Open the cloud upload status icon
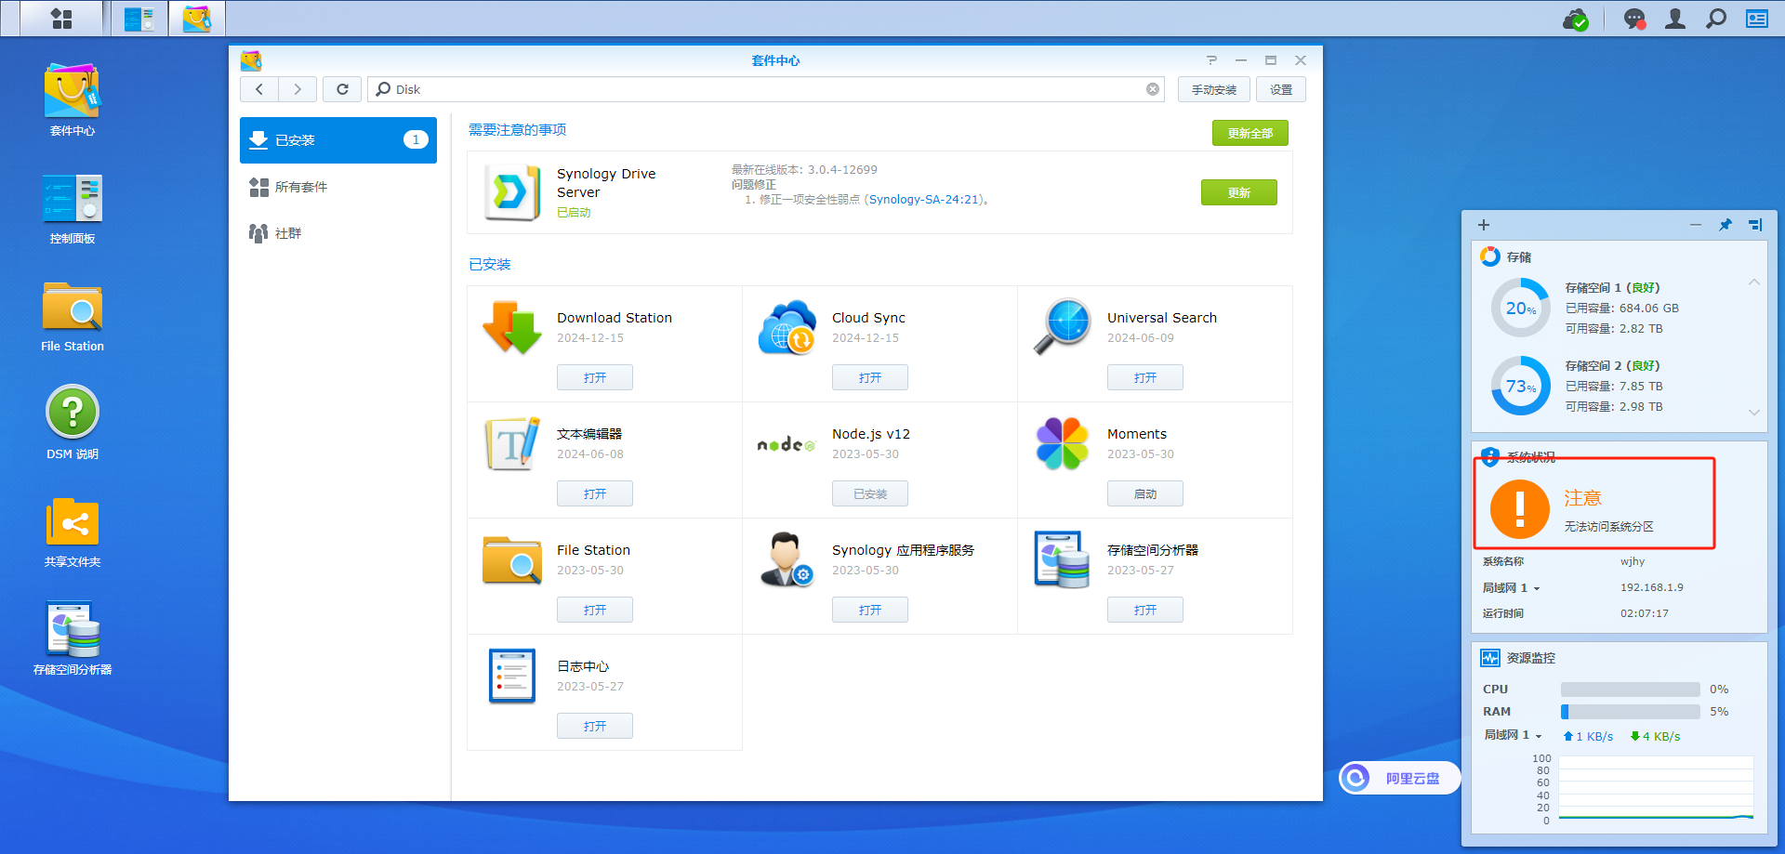 (x=1576, y=20)
